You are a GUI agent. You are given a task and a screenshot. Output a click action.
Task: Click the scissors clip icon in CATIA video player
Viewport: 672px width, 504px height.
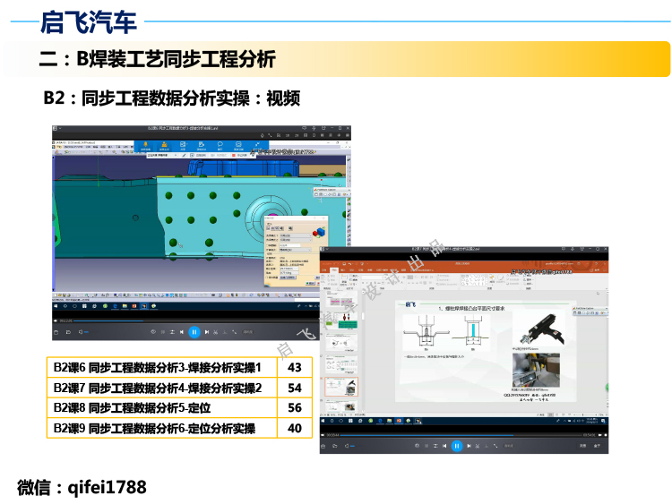[x=215, y=332]
